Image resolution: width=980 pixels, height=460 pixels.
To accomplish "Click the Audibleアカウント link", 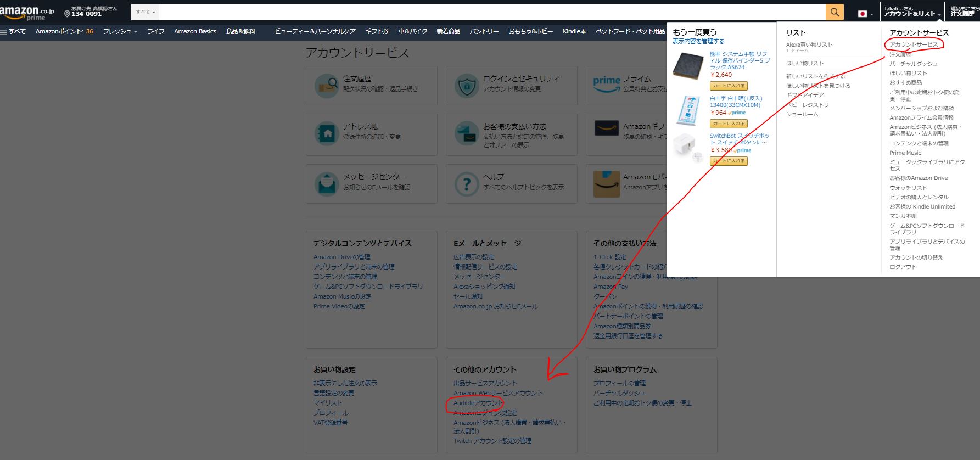I will tap(478, 403).
